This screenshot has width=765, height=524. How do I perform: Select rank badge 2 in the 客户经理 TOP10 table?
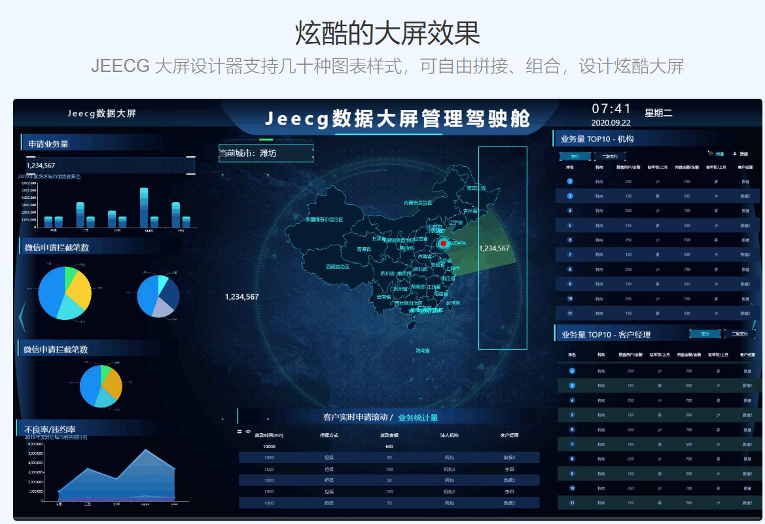tap(573, 370)
